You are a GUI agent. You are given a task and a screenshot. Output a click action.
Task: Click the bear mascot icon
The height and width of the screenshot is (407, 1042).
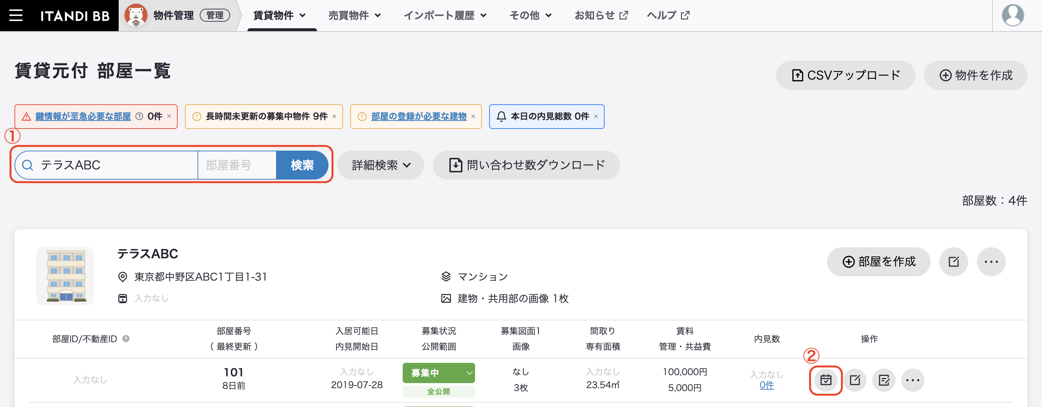click(136, 15)
